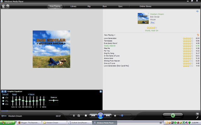Adjust the Balance slider
The height and width of the screenshot is (125, 201).
(x=54, y=101)
